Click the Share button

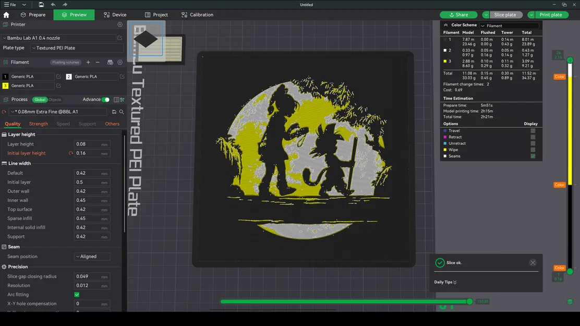click(x=458, y=15)
